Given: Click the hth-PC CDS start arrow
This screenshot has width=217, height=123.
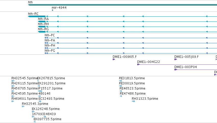Looking at the screenshot, I should (x=45, y=38).
